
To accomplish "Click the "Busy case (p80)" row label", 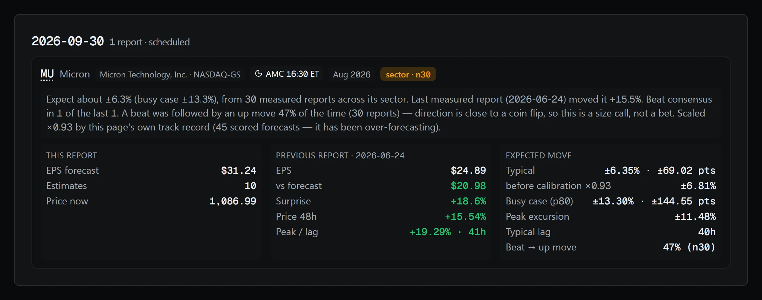I will tap(539, 201).
